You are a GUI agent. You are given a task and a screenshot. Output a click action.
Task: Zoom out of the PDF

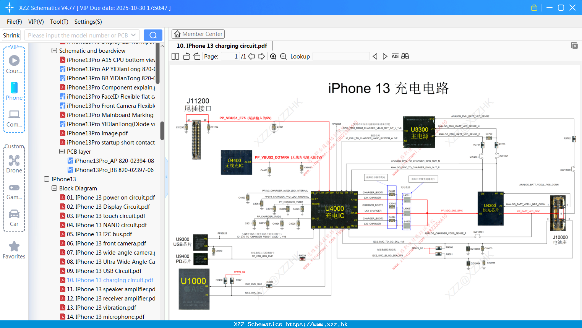pyautogui.click(x=283, y=56)
